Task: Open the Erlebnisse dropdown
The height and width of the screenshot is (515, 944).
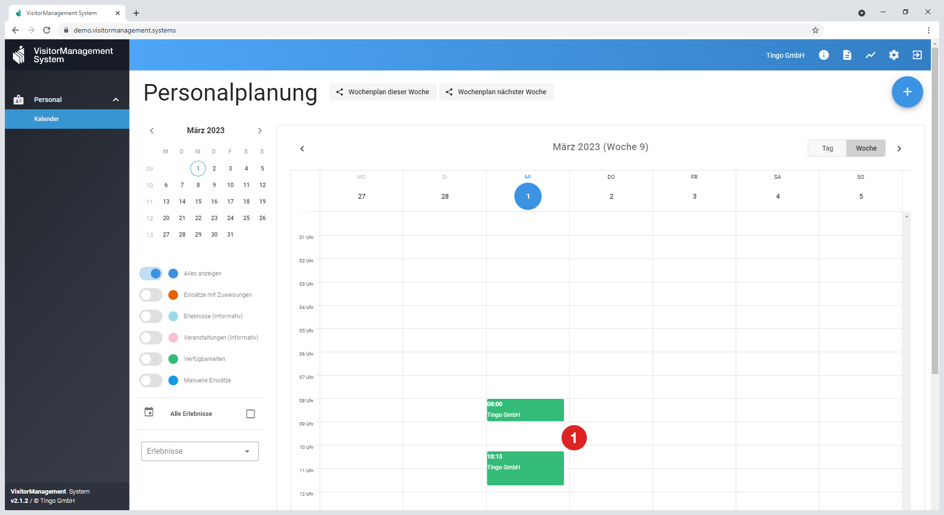Action: coord(200,451)
